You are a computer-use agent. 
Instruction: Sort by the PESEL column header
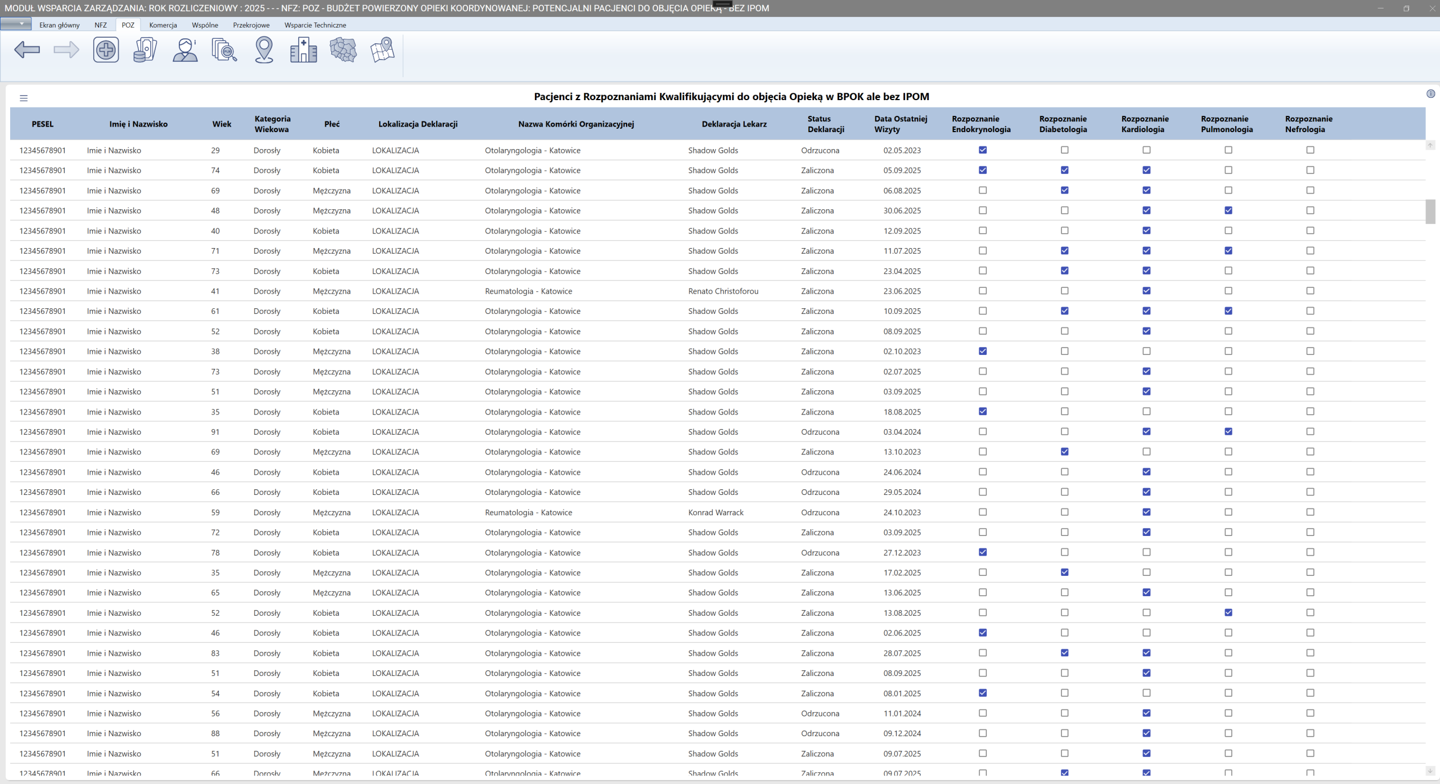(43, 124)
